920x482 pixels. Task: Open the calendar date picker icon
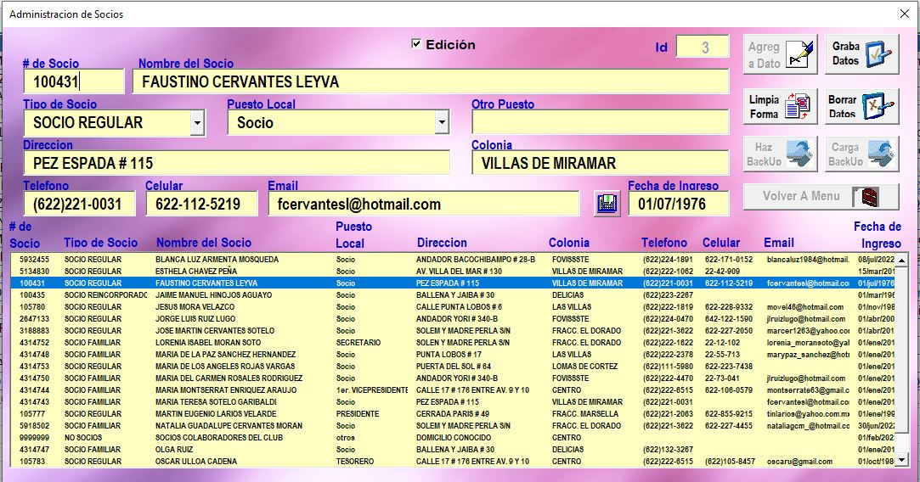click(607, 204)
